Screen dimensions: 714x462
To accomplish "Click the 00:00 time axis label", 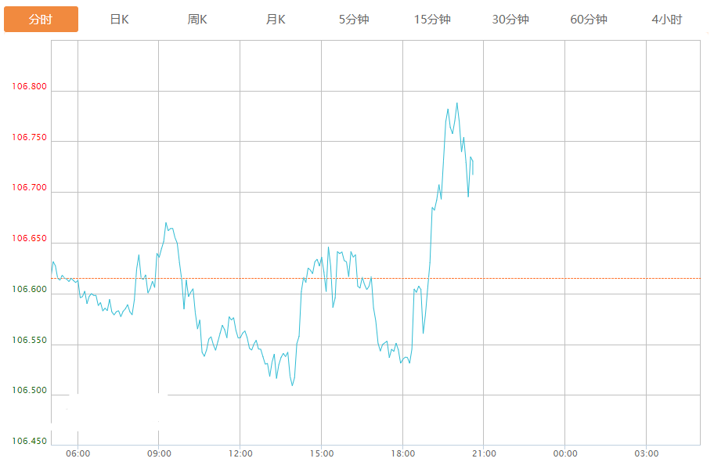I will (565, 453).
